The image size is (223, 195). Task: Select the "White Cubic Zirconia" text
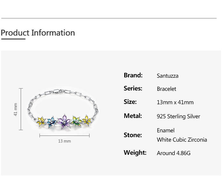[182, 140]
